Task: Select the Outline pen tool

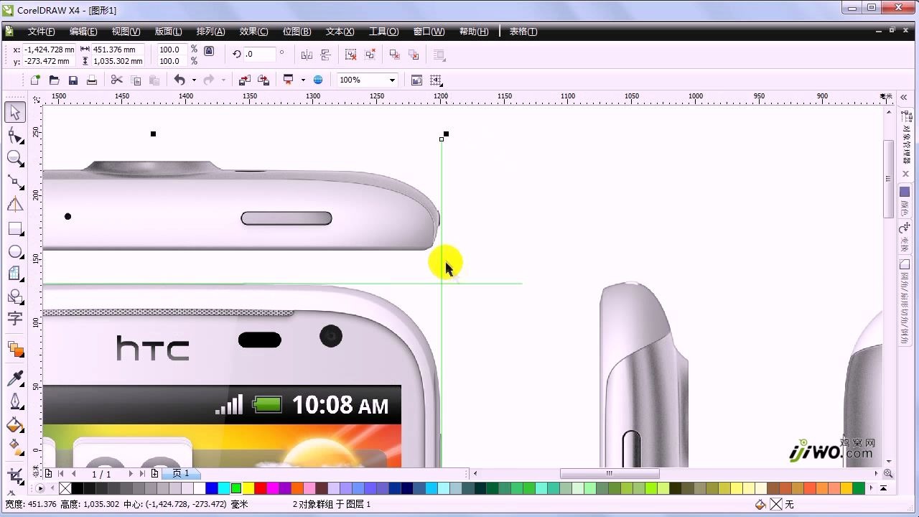Action: pyautogui.click(x=15, y=401)
